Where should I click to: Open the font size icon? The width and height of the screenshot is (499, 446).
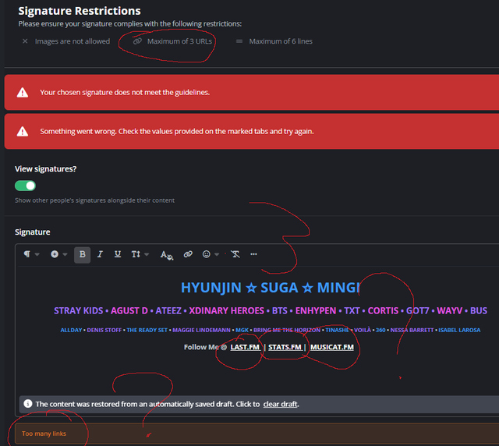136,254
